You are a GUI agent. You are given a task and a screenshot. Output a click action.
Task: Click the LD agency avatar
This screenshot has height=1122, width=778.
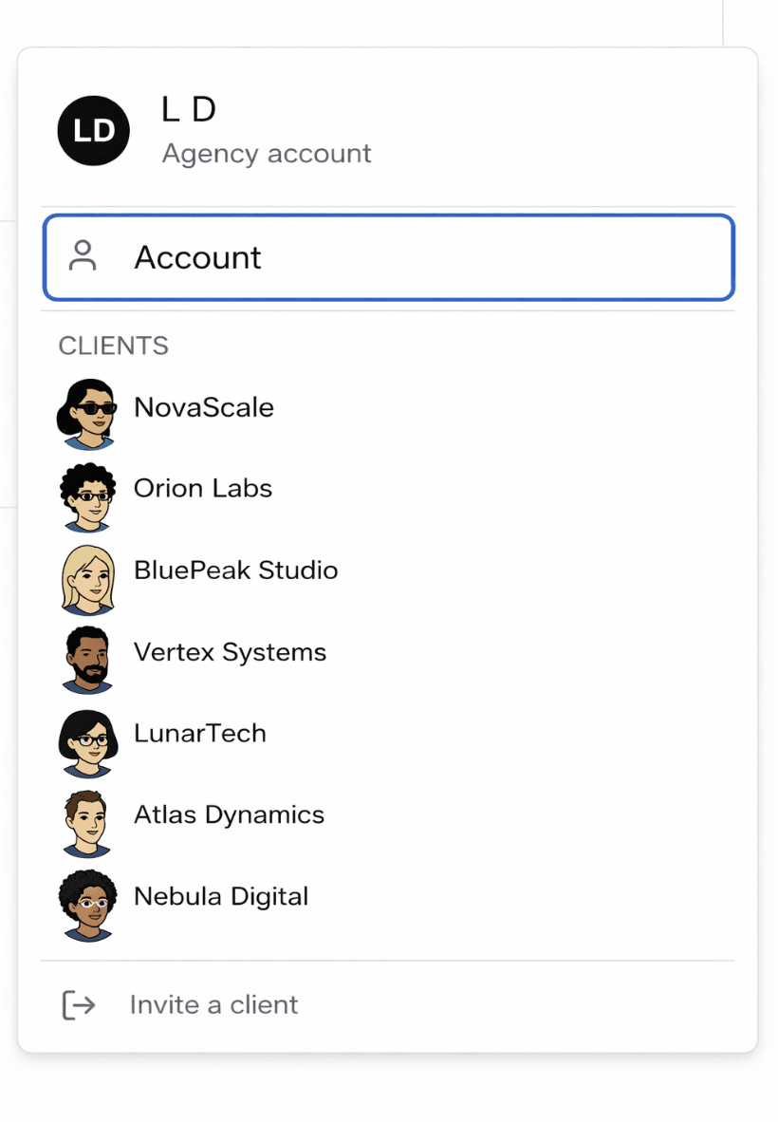(x=93, y=131)
